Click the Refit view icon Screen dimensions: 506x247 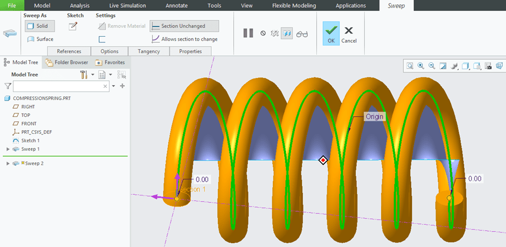point(410,66)
